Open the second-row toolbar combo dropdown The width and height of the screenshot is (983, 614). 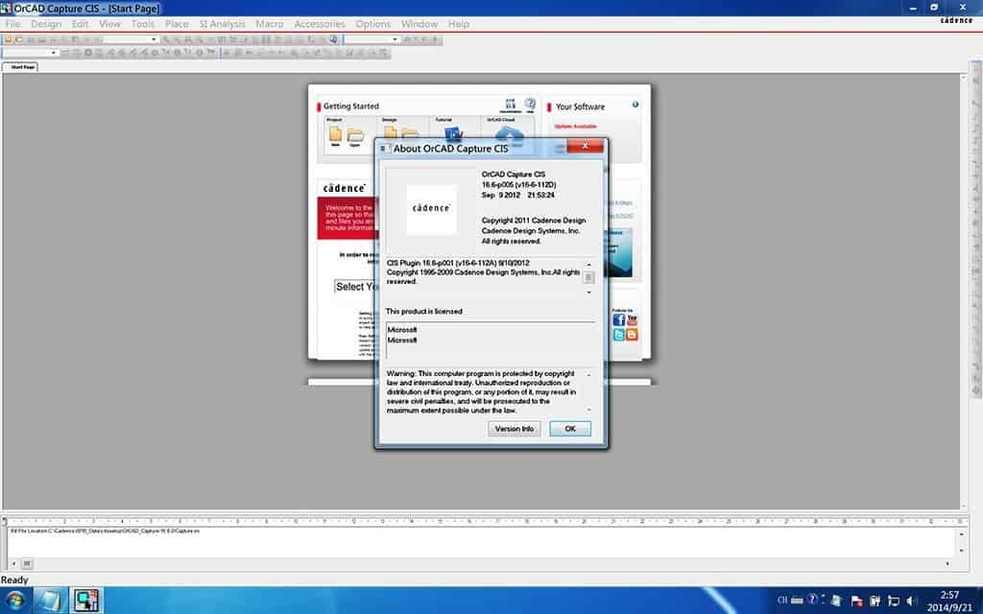click(x=54, y=53)
